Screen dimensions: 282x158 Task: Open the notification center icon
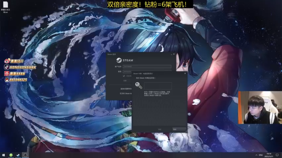click(277, 155)
